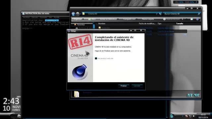This screenshot has width=212, height=119.
Task: Click the search magnifier icon
Action: (199, 14)
